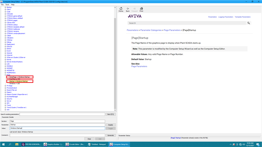Expand the Security section node
This screenshot has width=262, height=147.
[5, 99]
